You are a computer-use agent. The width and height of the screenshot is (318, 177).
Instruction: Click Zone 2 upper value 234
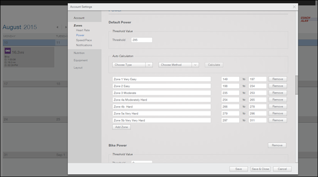(x=258, y=86)
